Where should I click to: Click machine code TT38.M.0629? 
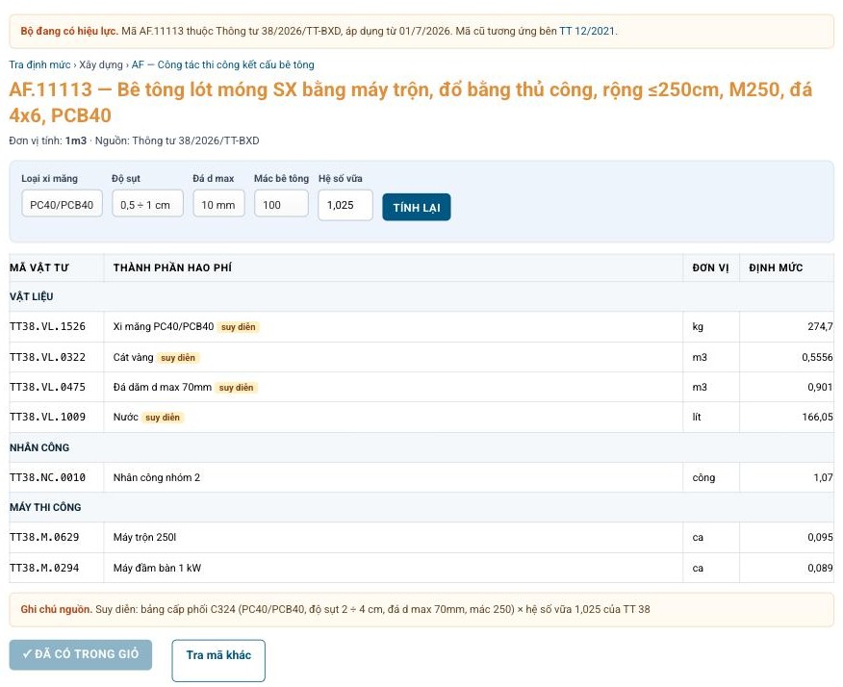click(x=44, y=537)
